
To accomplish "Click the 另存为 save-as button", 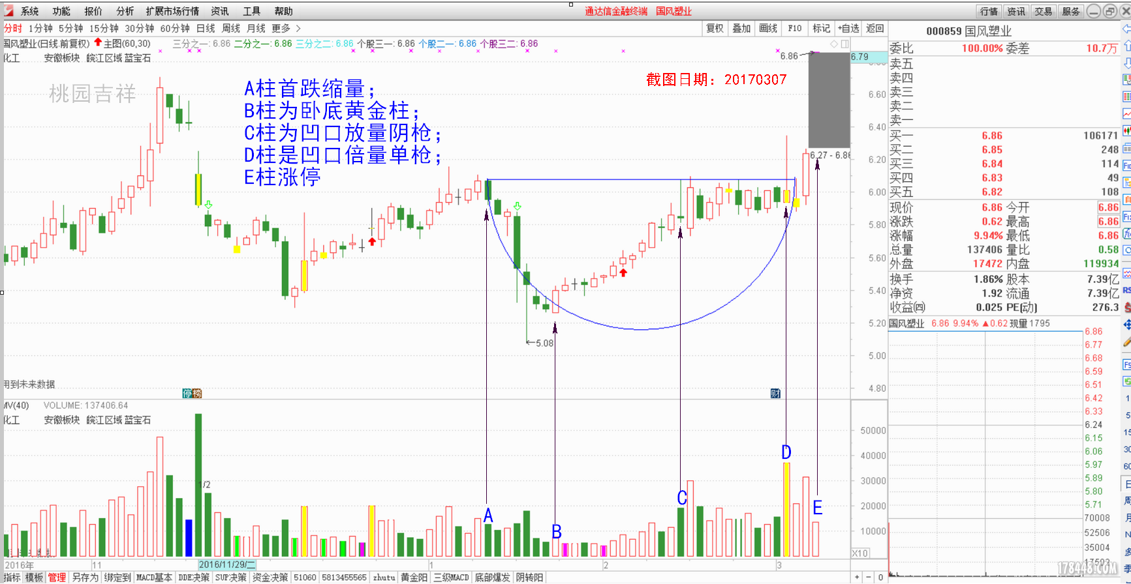I will [x=85, y=577].
